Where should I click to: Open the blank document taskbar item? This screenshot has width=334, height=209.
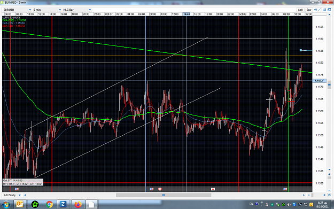click(91, 205)
